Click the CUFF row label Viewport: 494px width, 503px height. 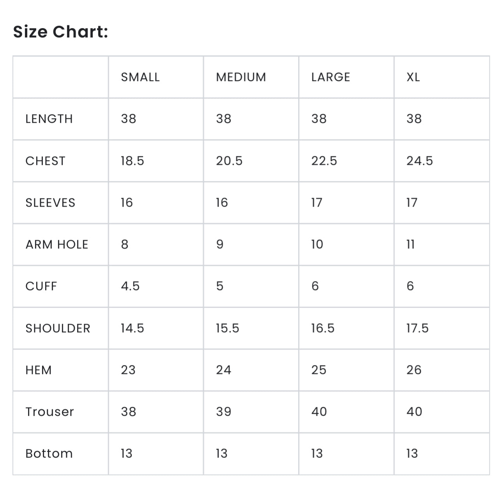click(41, 286)
